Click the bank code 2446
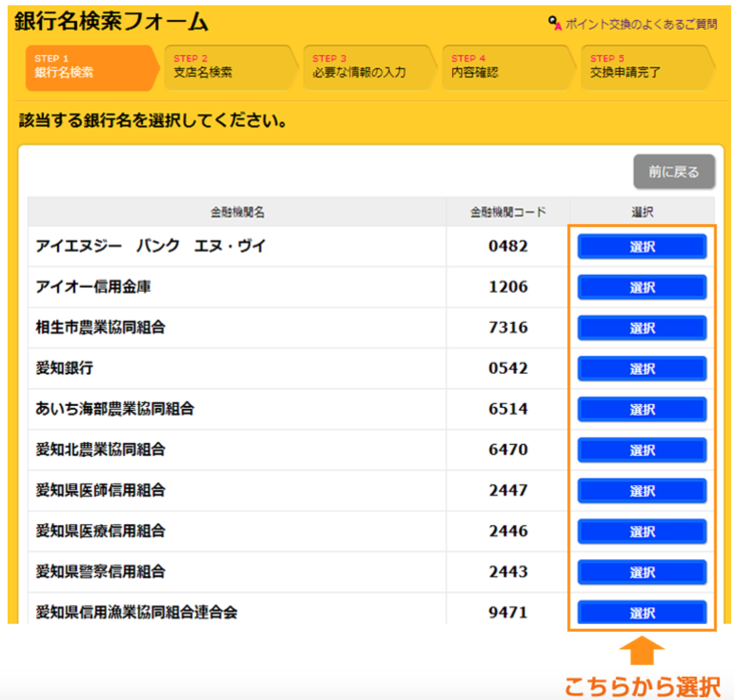 point(508,531)
